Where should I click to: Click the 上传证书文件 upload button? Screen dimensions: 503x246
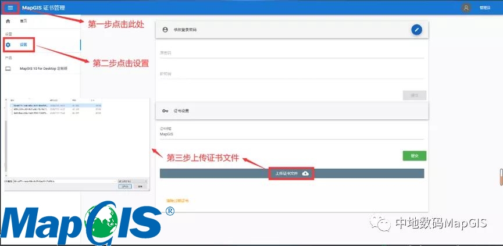tap(292, 173)
